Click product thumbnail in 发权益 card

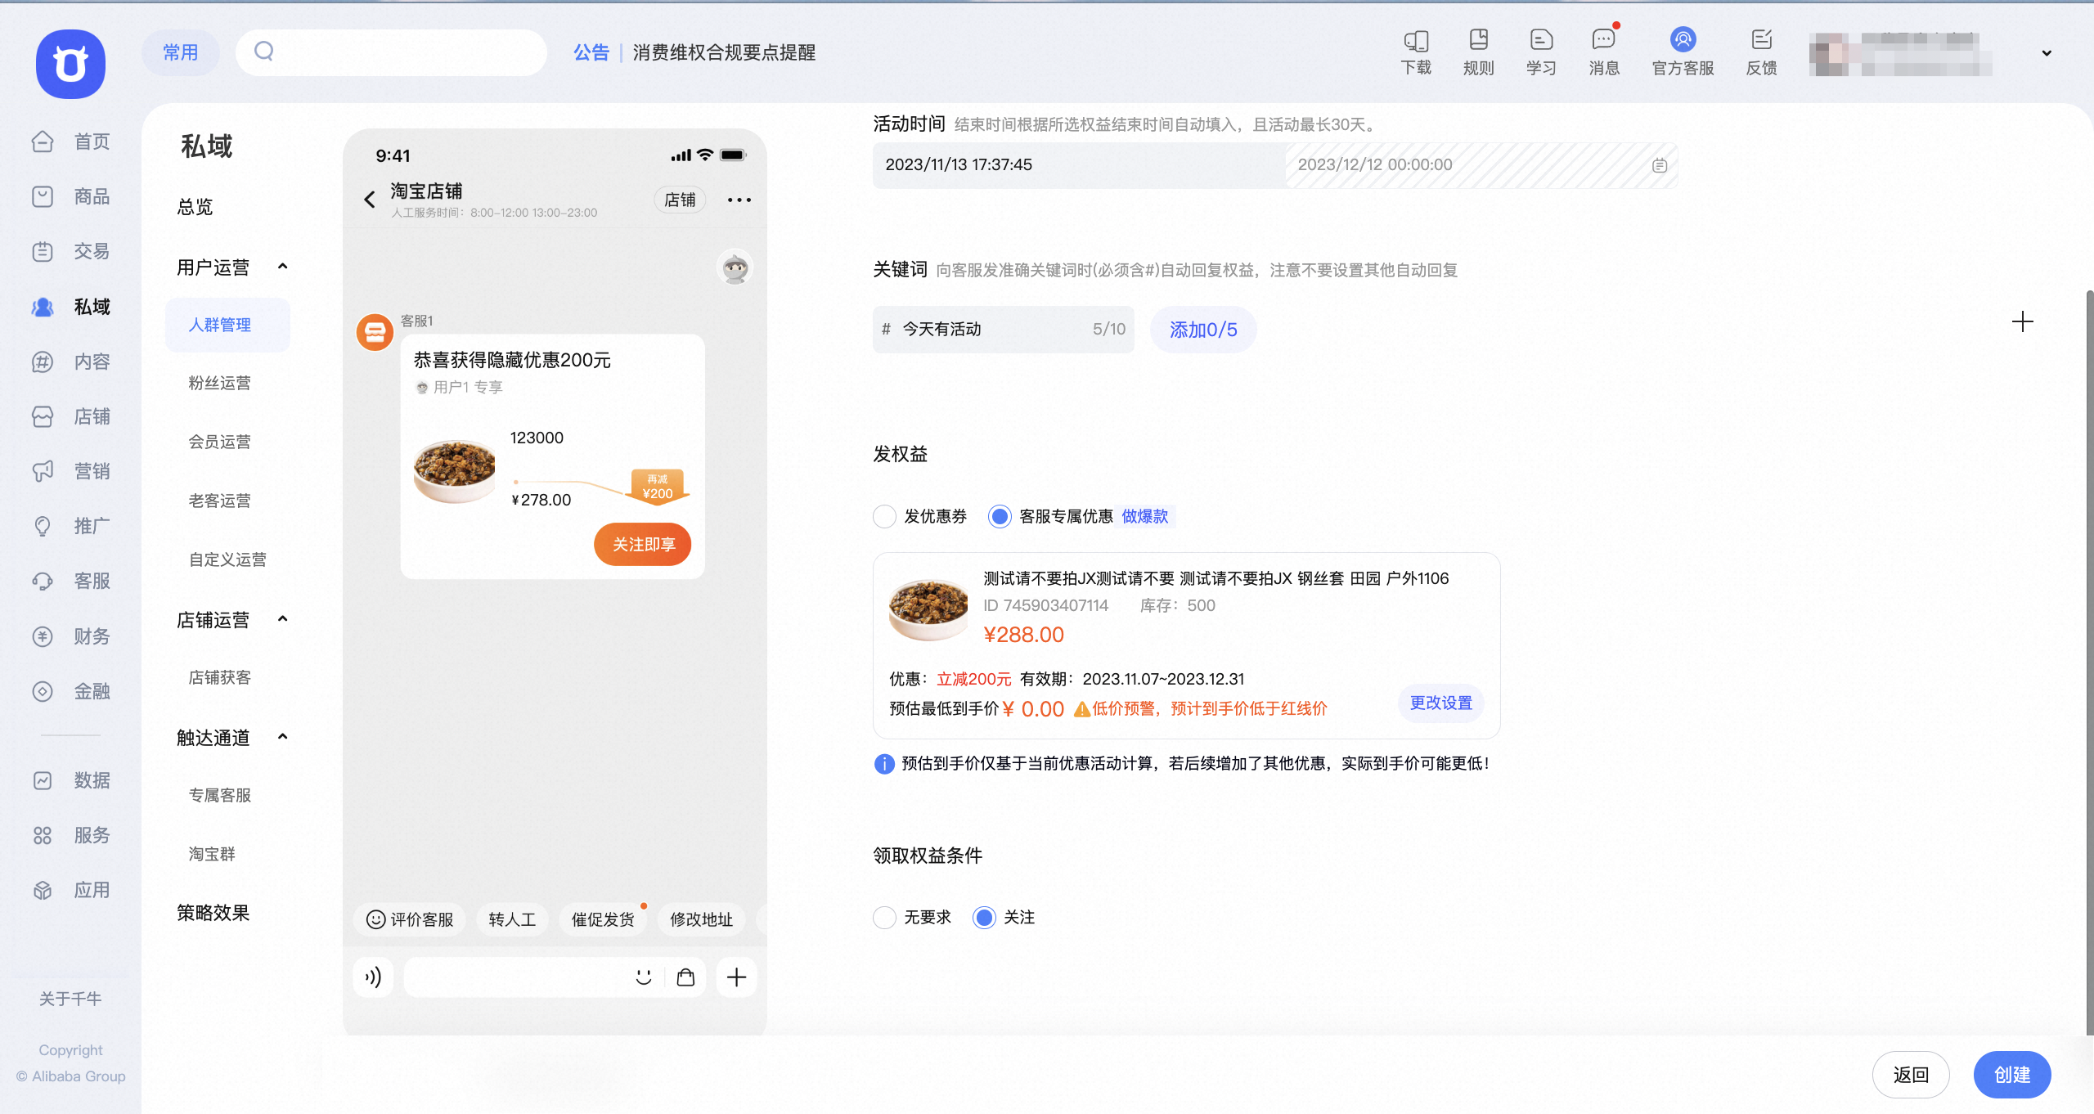pyautogui.click(x=928, y=609)
